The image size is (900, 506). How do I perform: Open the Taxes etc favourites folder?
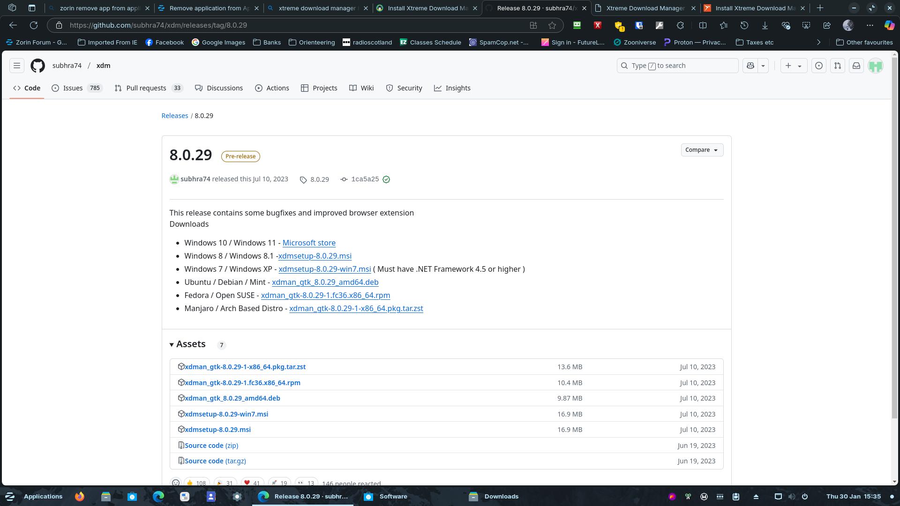click(755, 42)
